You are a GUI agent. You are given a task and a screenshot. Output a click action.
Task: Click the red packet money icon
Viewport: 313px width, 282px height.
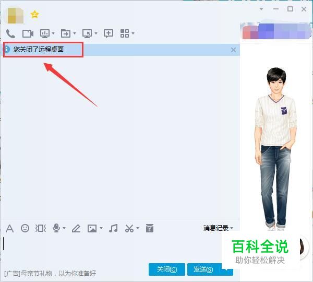150,228
